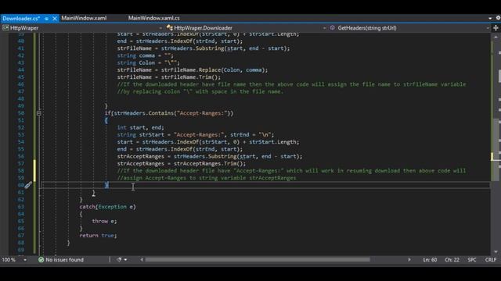Click the return true; statement
Screen dimensions: 501x281
pyautogui.click(x=98, y=236)
